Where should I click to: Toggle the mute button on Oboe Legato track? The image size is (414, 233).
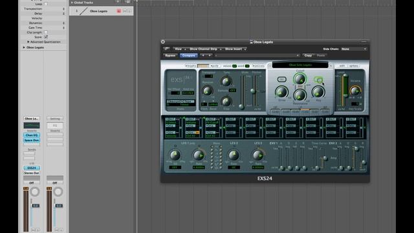[125, 11]
